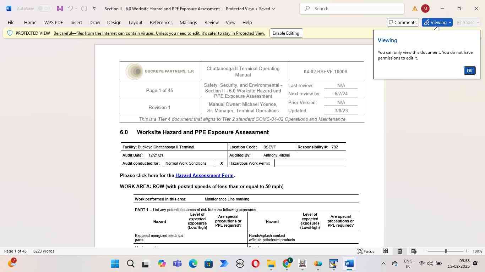
Task: Select Web Layout view icon
Action: point(414,251)
